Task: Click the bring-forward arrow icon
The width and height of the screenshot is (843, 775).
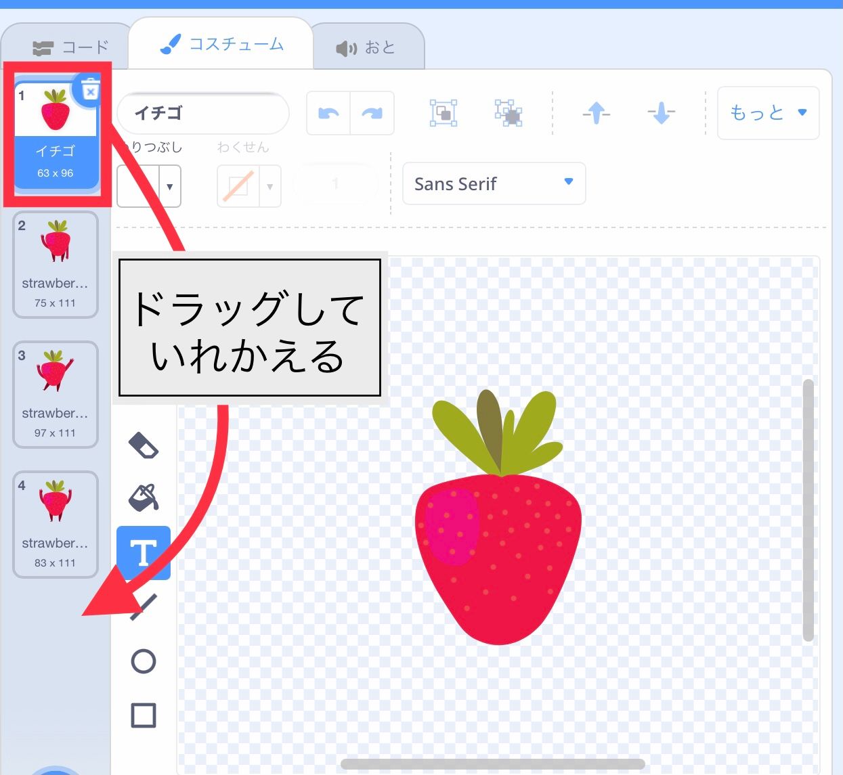Action: 595,113
